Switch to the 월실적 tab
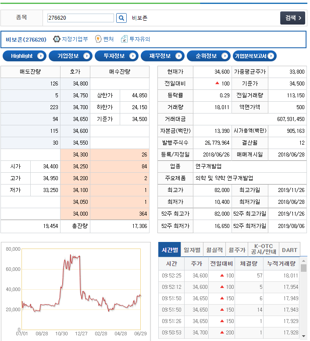Image resolution: width=310 pixels, height=341 pixels. point(214,250)
